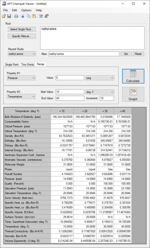
Task: Click the Graph button
Action: point(133,94)
